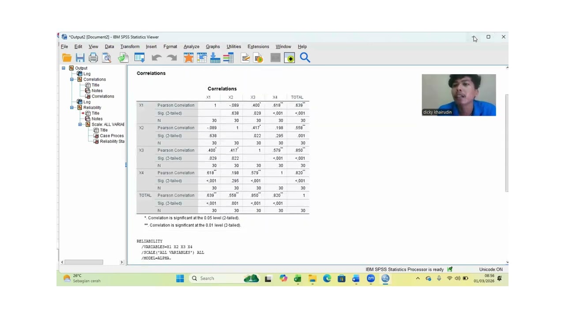The width and height of the screenshot is (565, 318).
Task: Click the grayed-out Designate Window icon
Action: [x=275, y=57]
